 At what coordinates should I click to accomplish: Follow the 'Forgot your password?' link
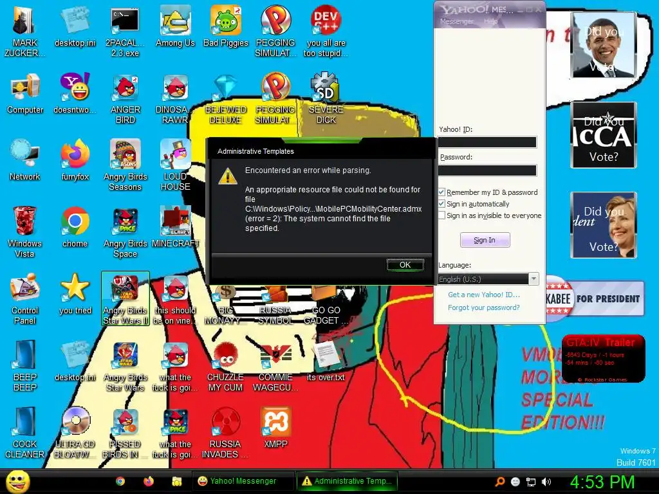[484, 307]
